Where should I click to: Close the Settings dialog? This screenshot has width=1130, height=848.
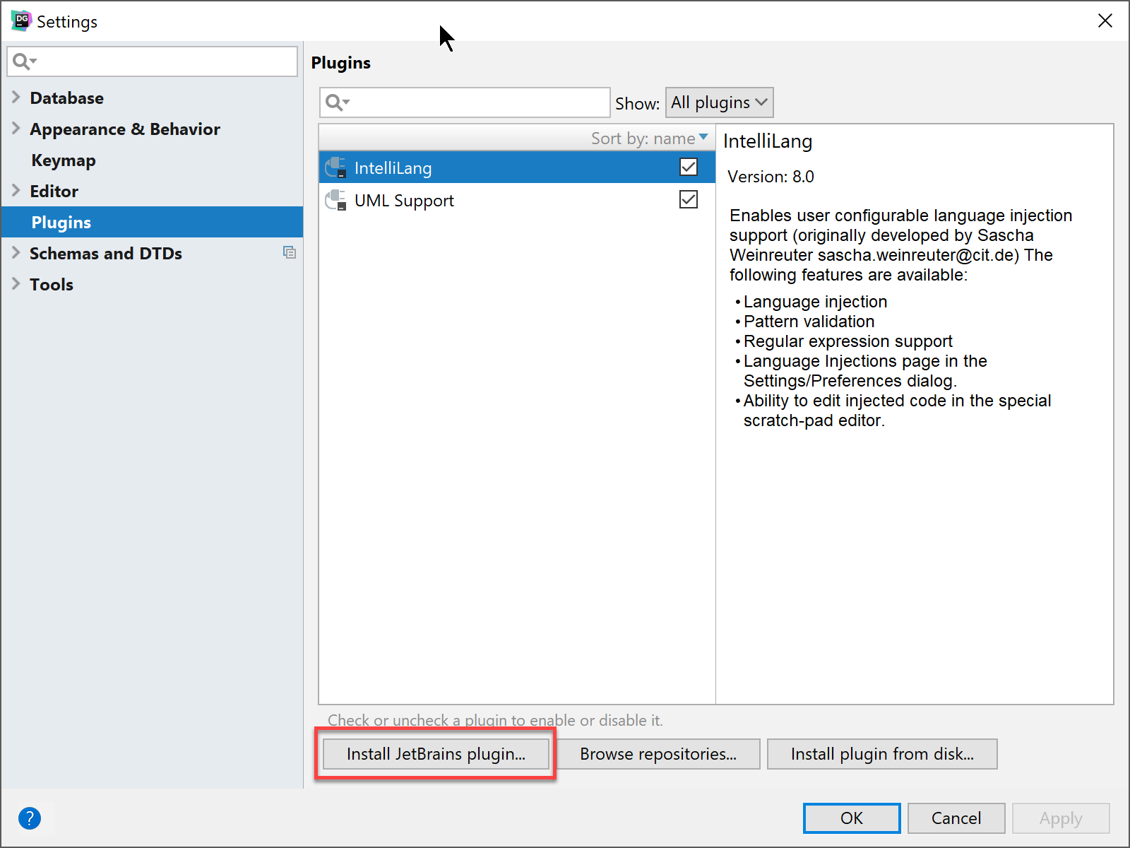click(x=1105, y=20)
